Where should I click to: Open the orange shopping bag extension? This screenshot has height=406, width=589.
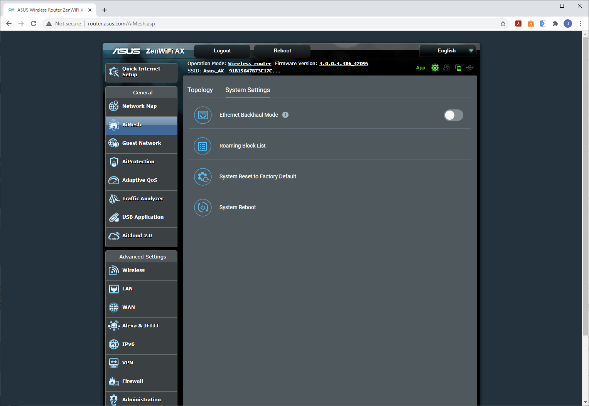click(x=531, y=23)
